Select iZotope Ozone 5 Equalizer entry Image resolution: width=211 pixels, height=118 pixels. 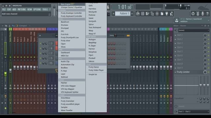point(72,7)
